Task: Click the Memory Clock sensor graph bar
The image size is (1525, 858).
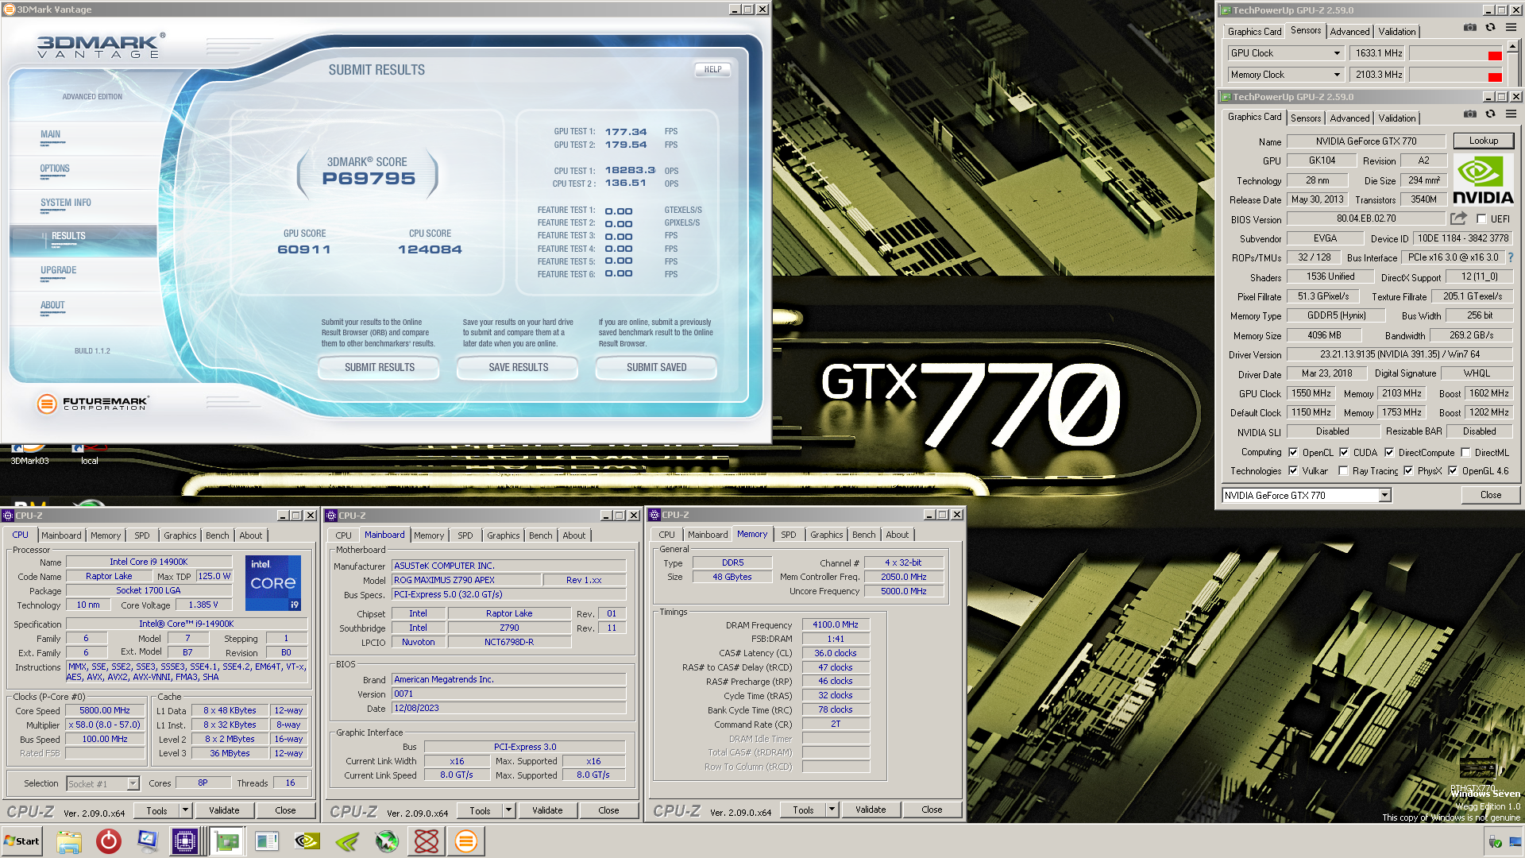Action: pos(1456,75)
